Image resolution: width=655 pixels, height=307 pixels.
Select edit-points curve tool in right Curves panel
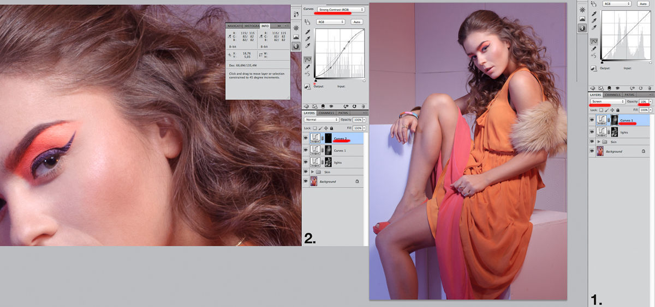(x=593, y=41)
